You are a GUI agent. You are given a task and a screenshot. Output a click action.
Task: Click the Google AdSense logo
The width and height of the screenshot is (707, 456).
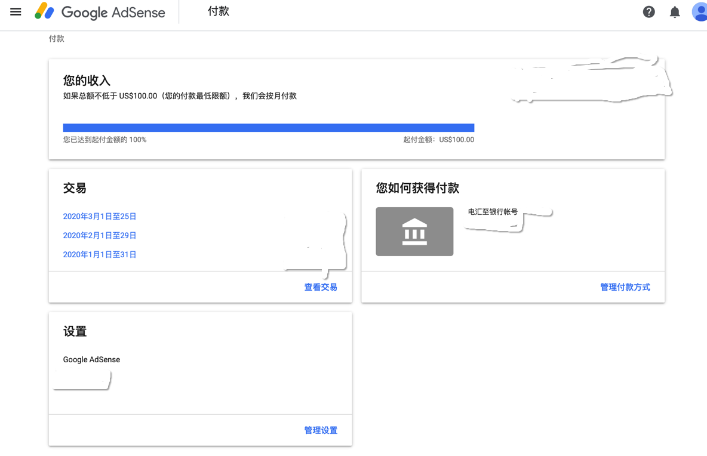100,12
